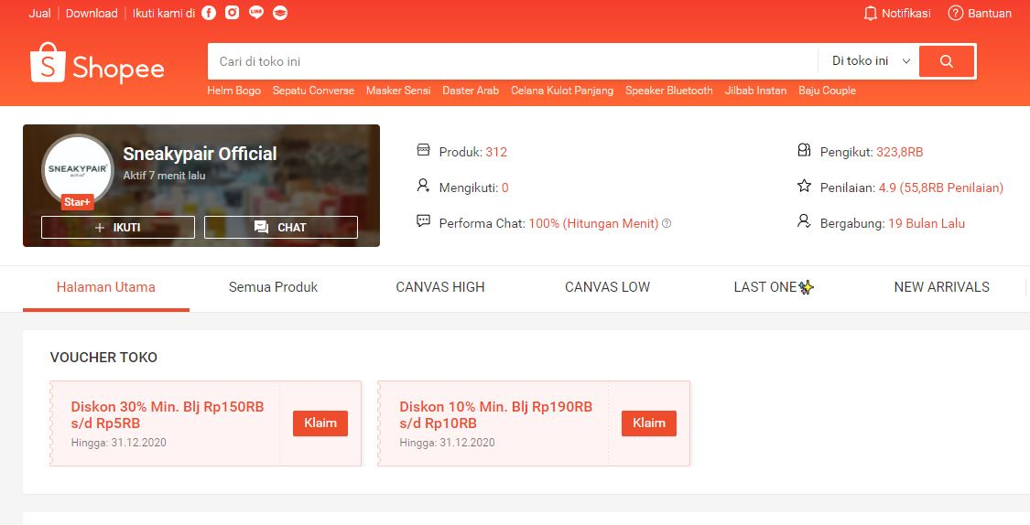Image resolution: width=1030 pixels, height=525 pixels.
Task: Click the Daster Arab search suggestion
Action: [x=471, y=91]
